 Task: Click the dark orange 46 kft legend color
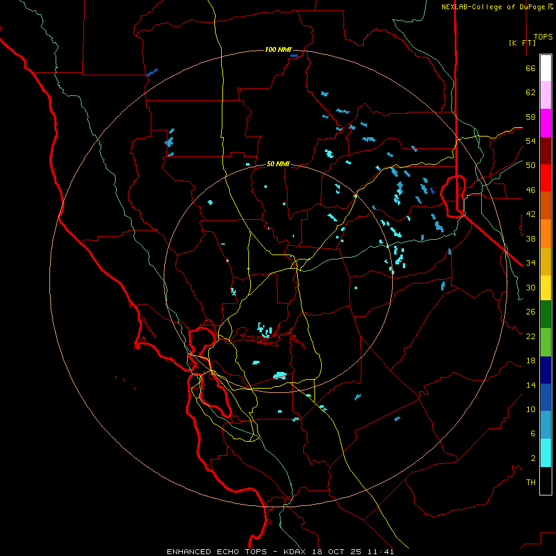coord(545,206)
